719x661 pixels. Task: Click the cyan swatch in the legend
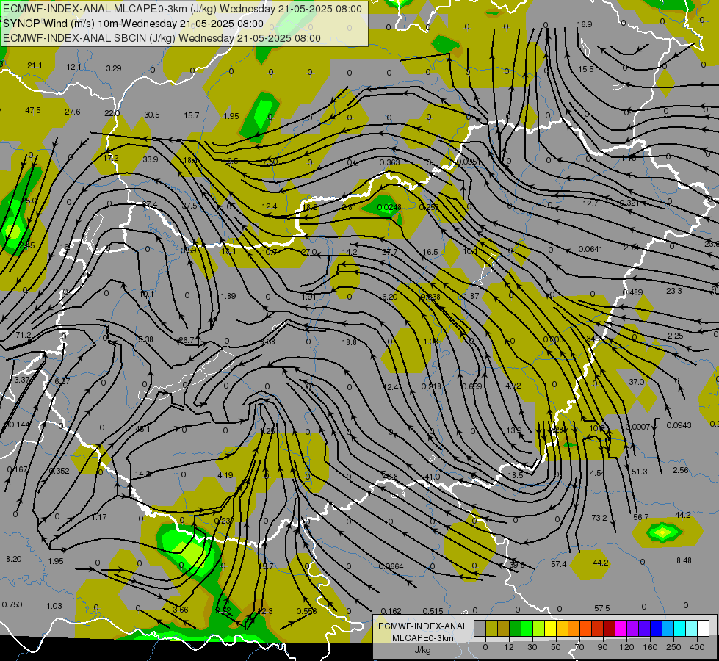click(679, 628)
